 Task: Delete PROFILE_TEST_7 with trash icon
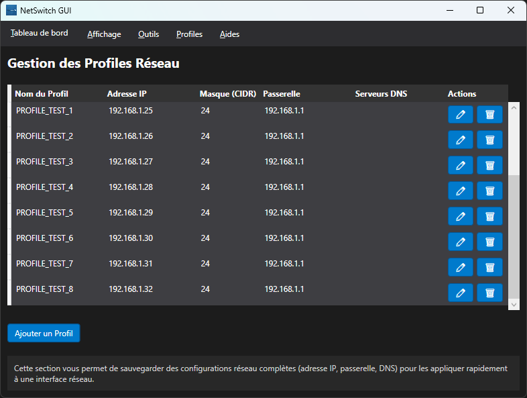pos(489,267)
